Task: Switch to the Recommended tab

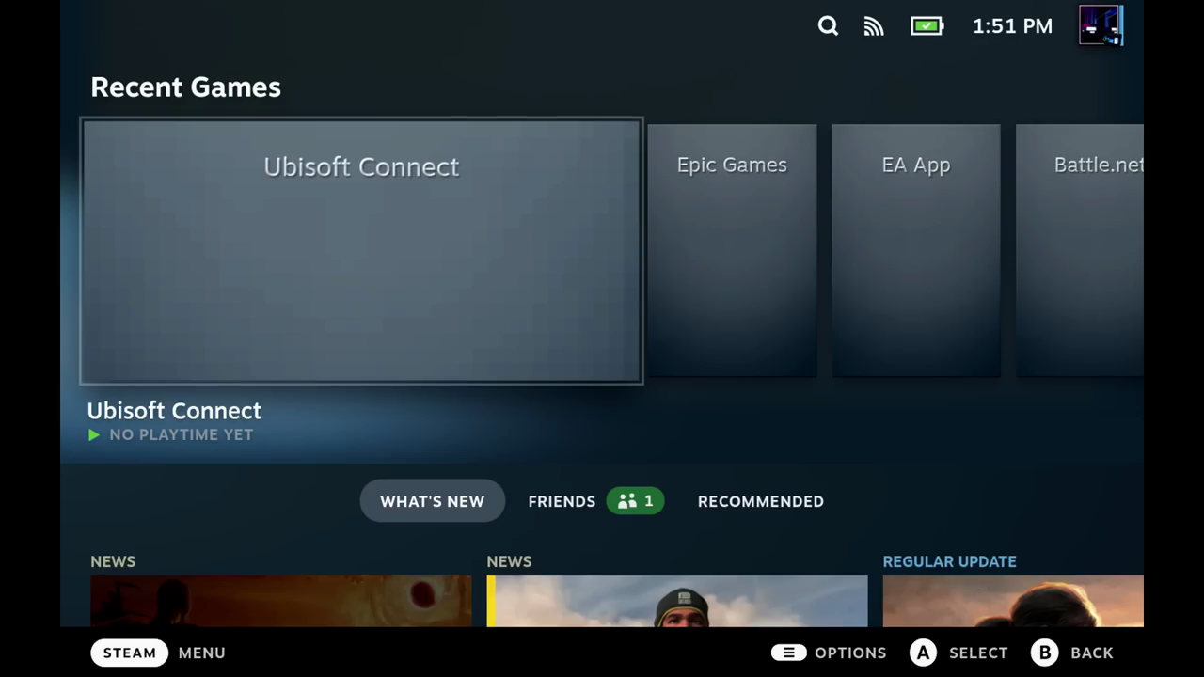Action: tap(761, 501)
